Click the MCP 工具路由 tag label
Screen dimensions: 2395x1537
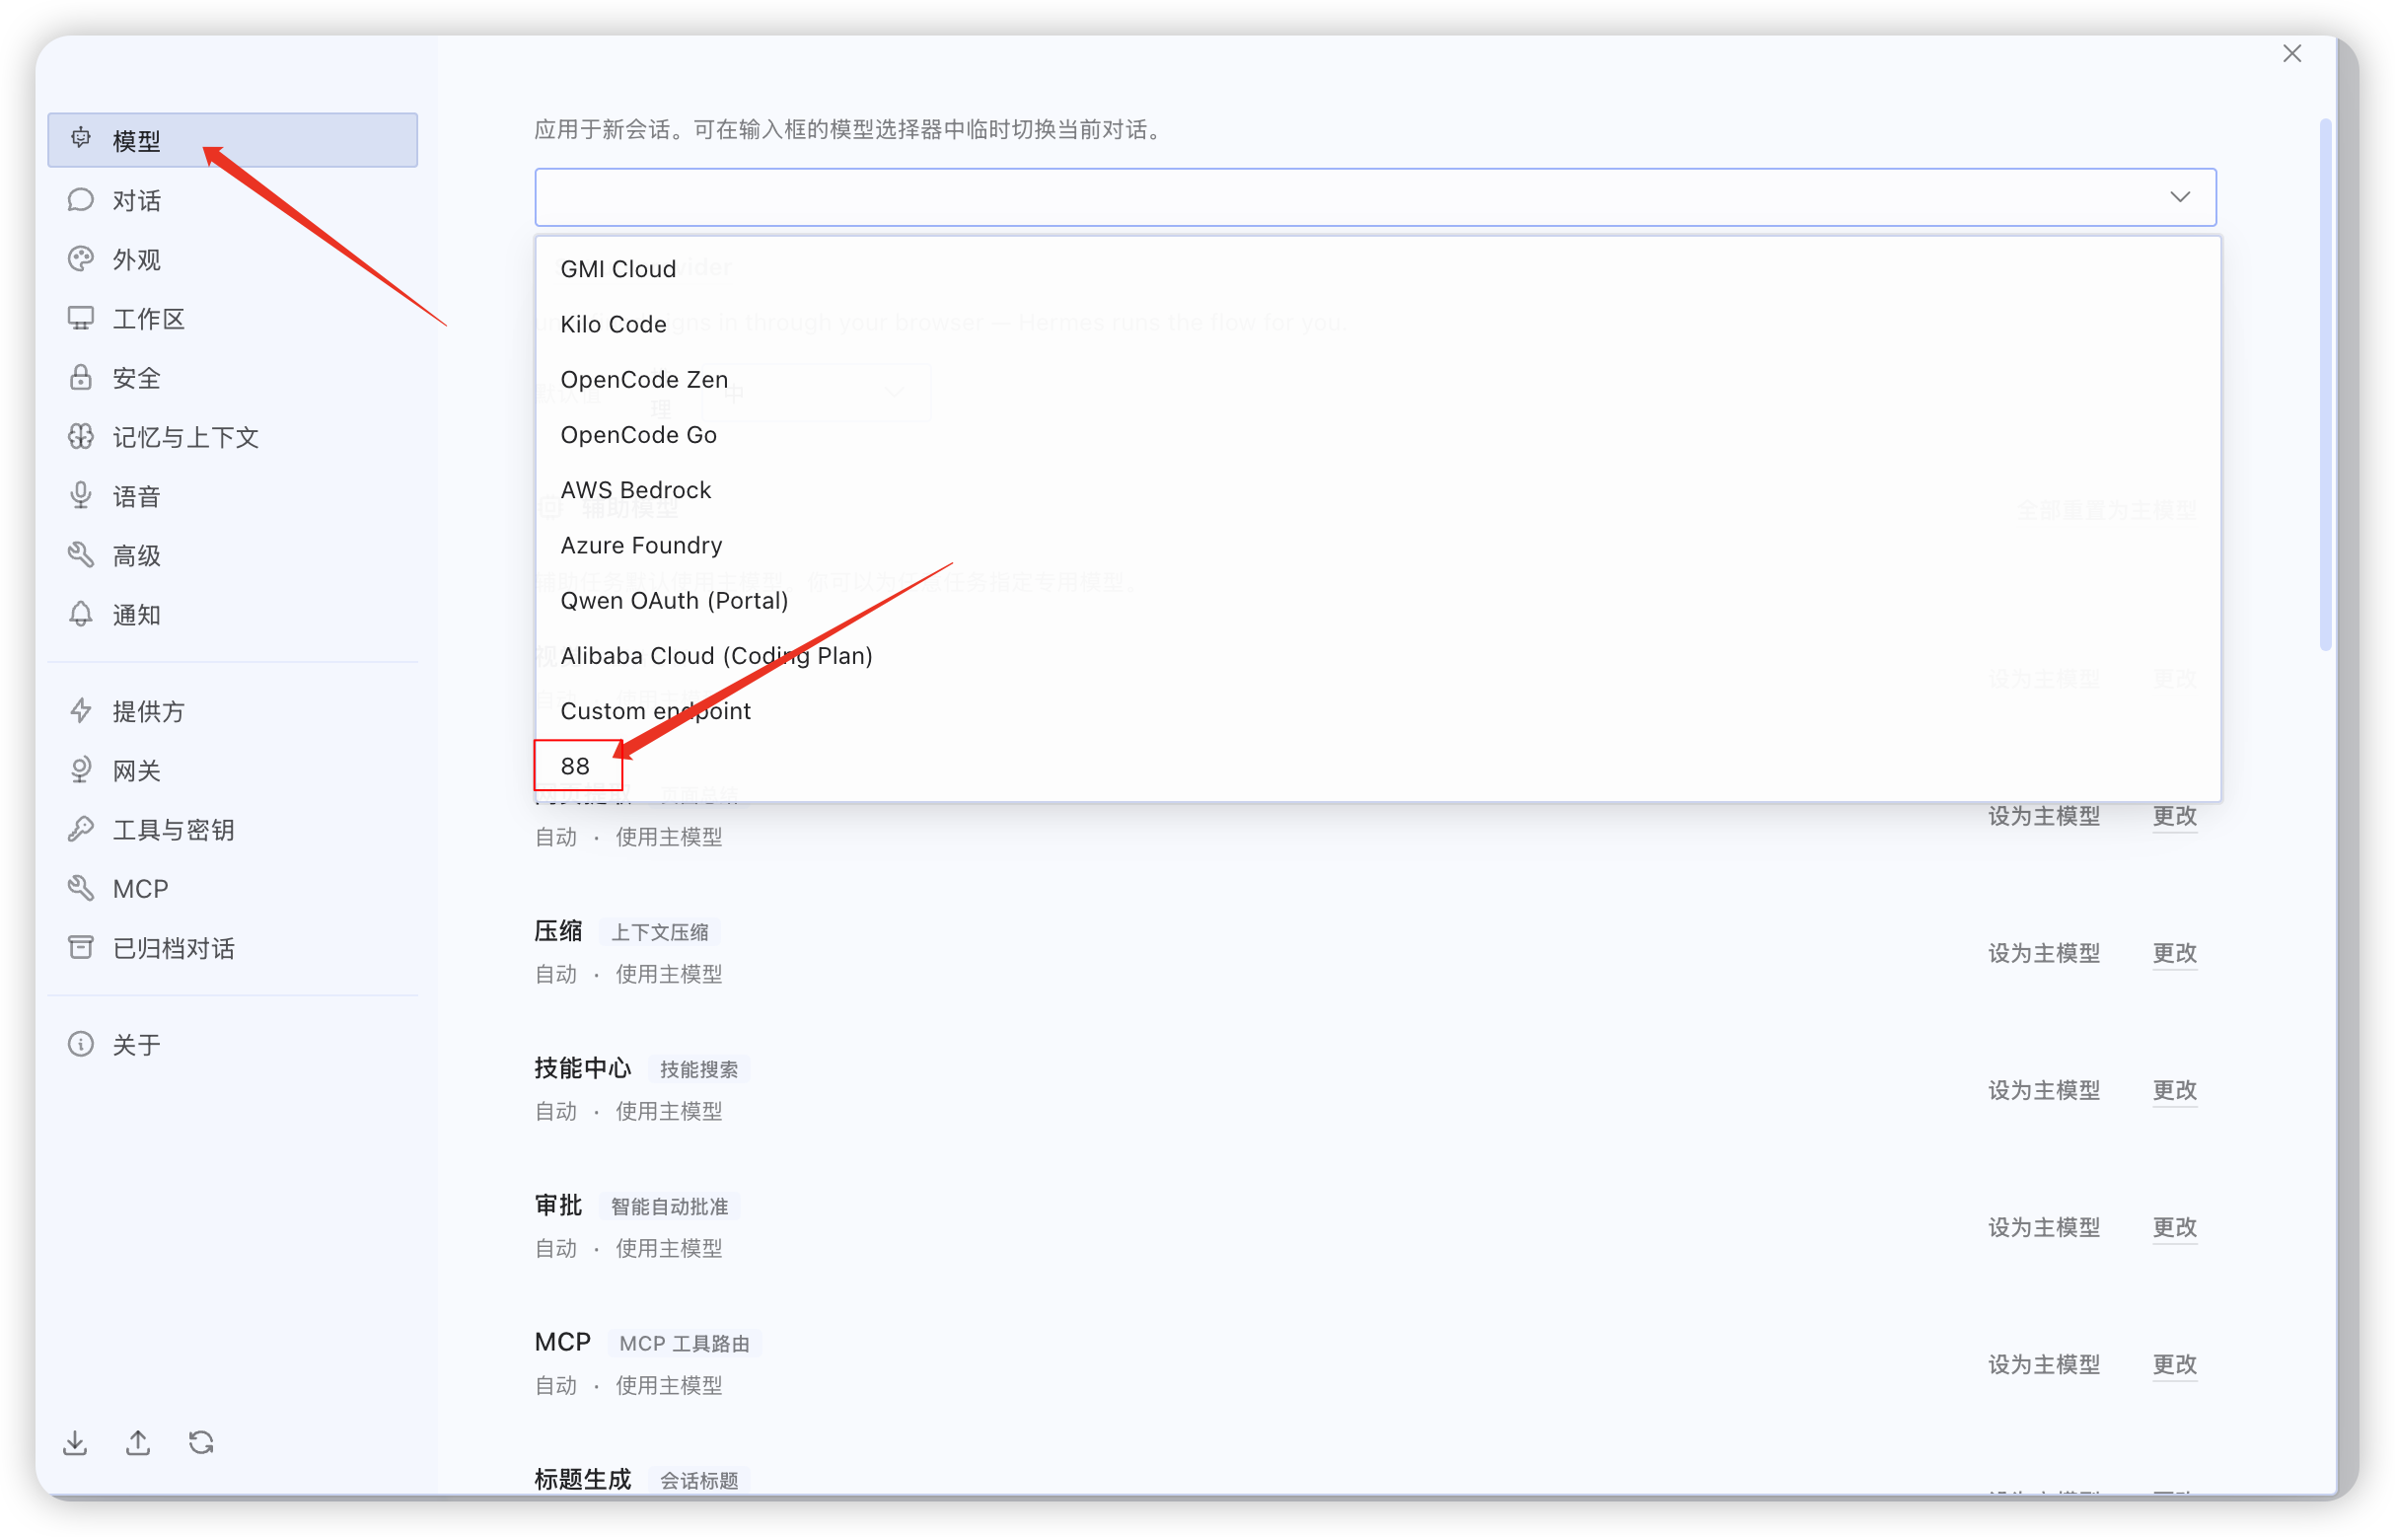click(x=685, y=1345)
